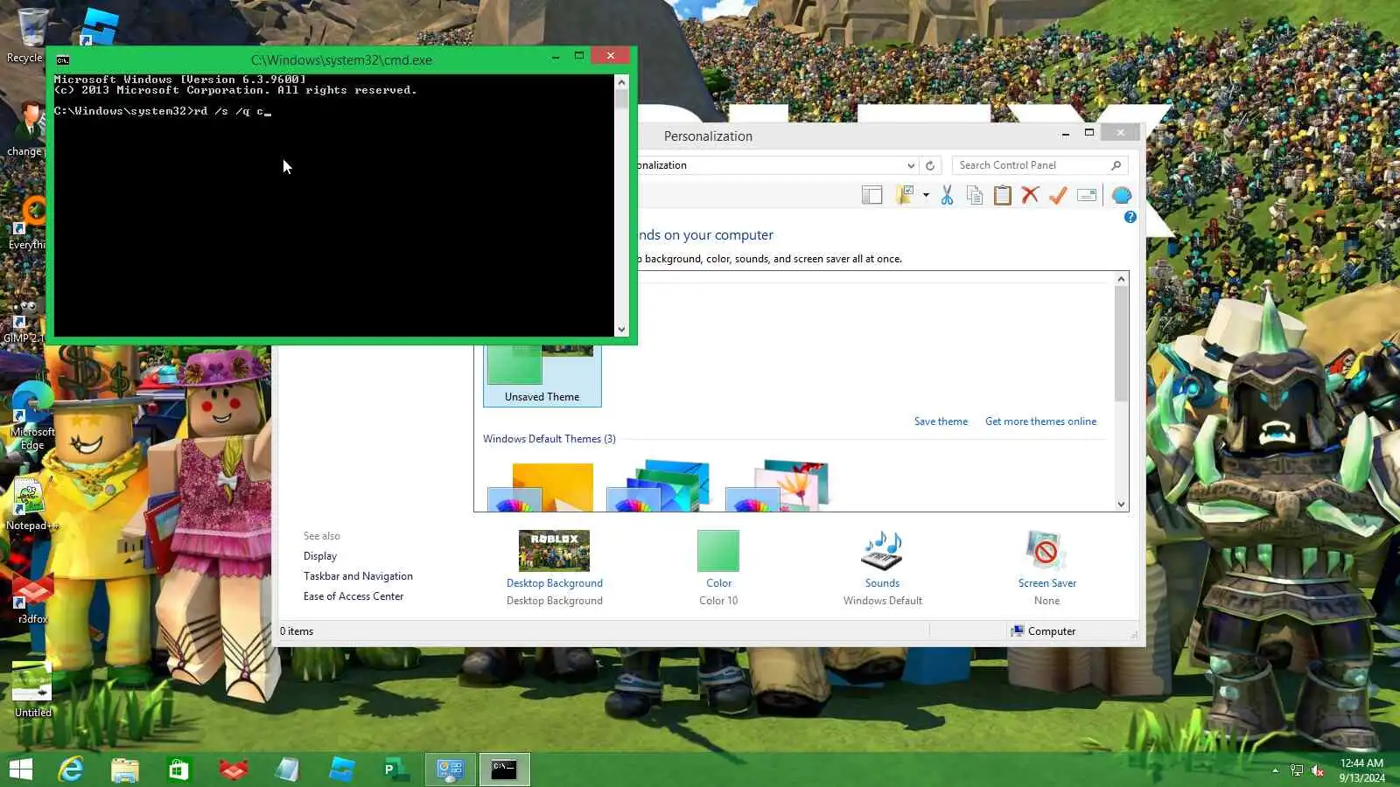Screen dimensions: 1400x787
Task: Open File Explorer from the taskbar
Action: click(125, 770)
